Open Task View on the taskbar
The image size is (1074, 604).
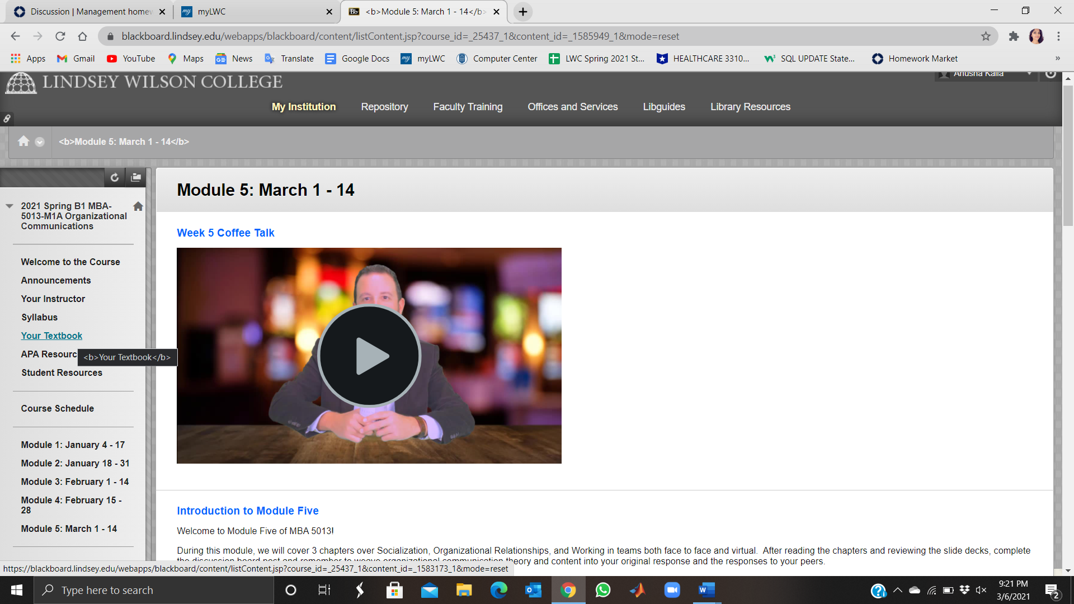(324, 590)
